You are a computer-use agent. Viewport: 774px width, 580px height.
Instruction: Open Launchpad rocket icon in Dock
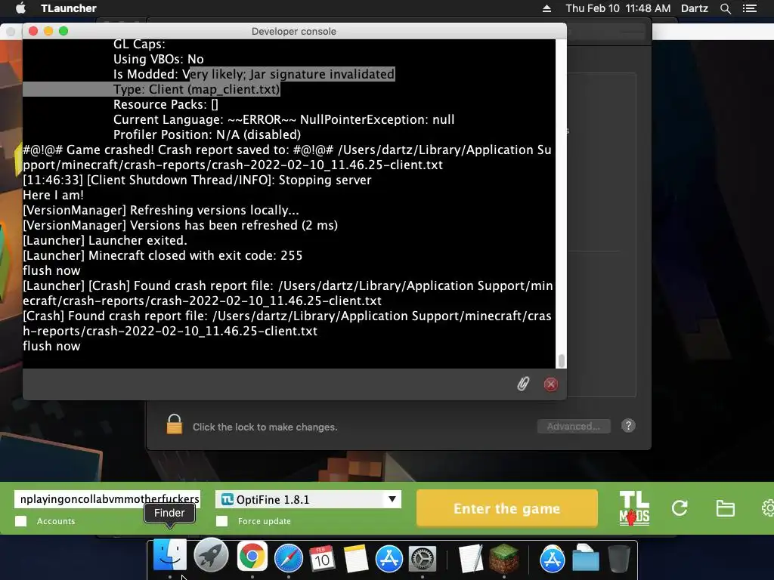point(211,556)
